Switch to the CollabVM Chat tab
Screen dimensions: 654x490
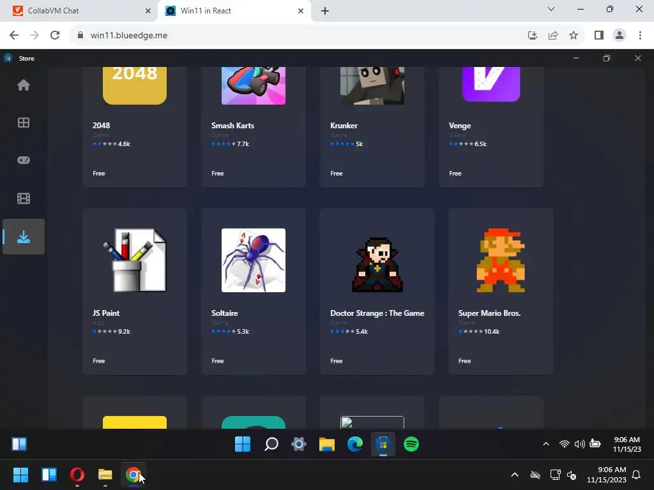pos(79,11)
